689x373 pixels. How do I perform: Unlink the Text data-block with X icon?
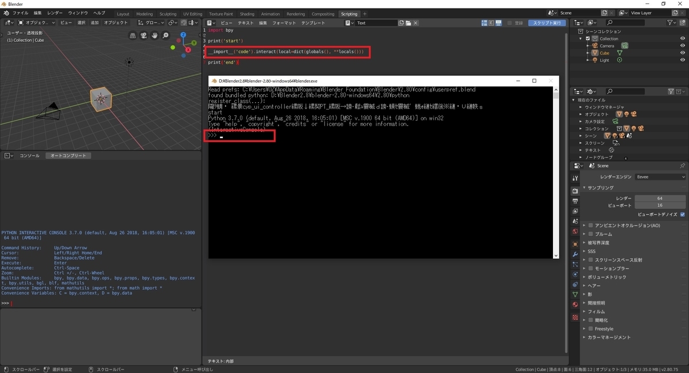416,23
